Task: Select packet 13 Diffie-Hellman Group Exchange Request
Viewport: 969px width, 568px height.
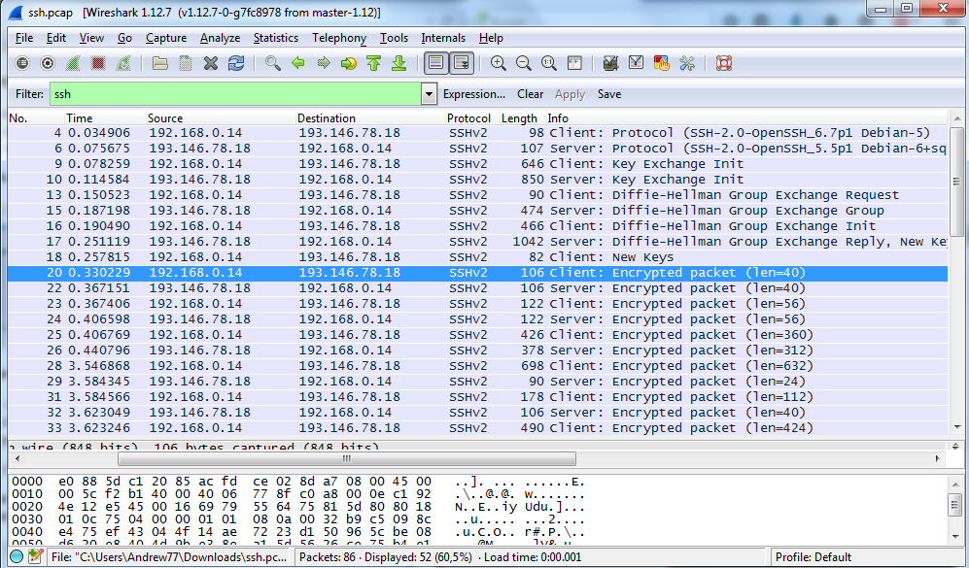Action: [x=478, y=195]
